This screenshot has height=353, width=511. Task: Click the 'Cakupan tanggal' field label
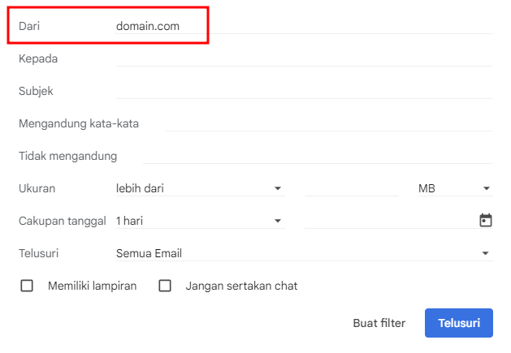click(63, 221)
